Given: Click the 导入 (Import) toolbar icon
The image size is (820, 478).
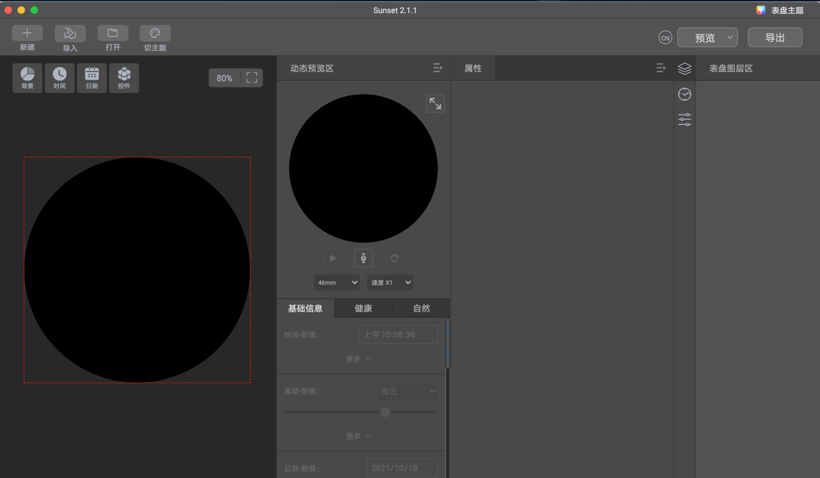Looking at the screenshot, I should click(x=70, y=33).
